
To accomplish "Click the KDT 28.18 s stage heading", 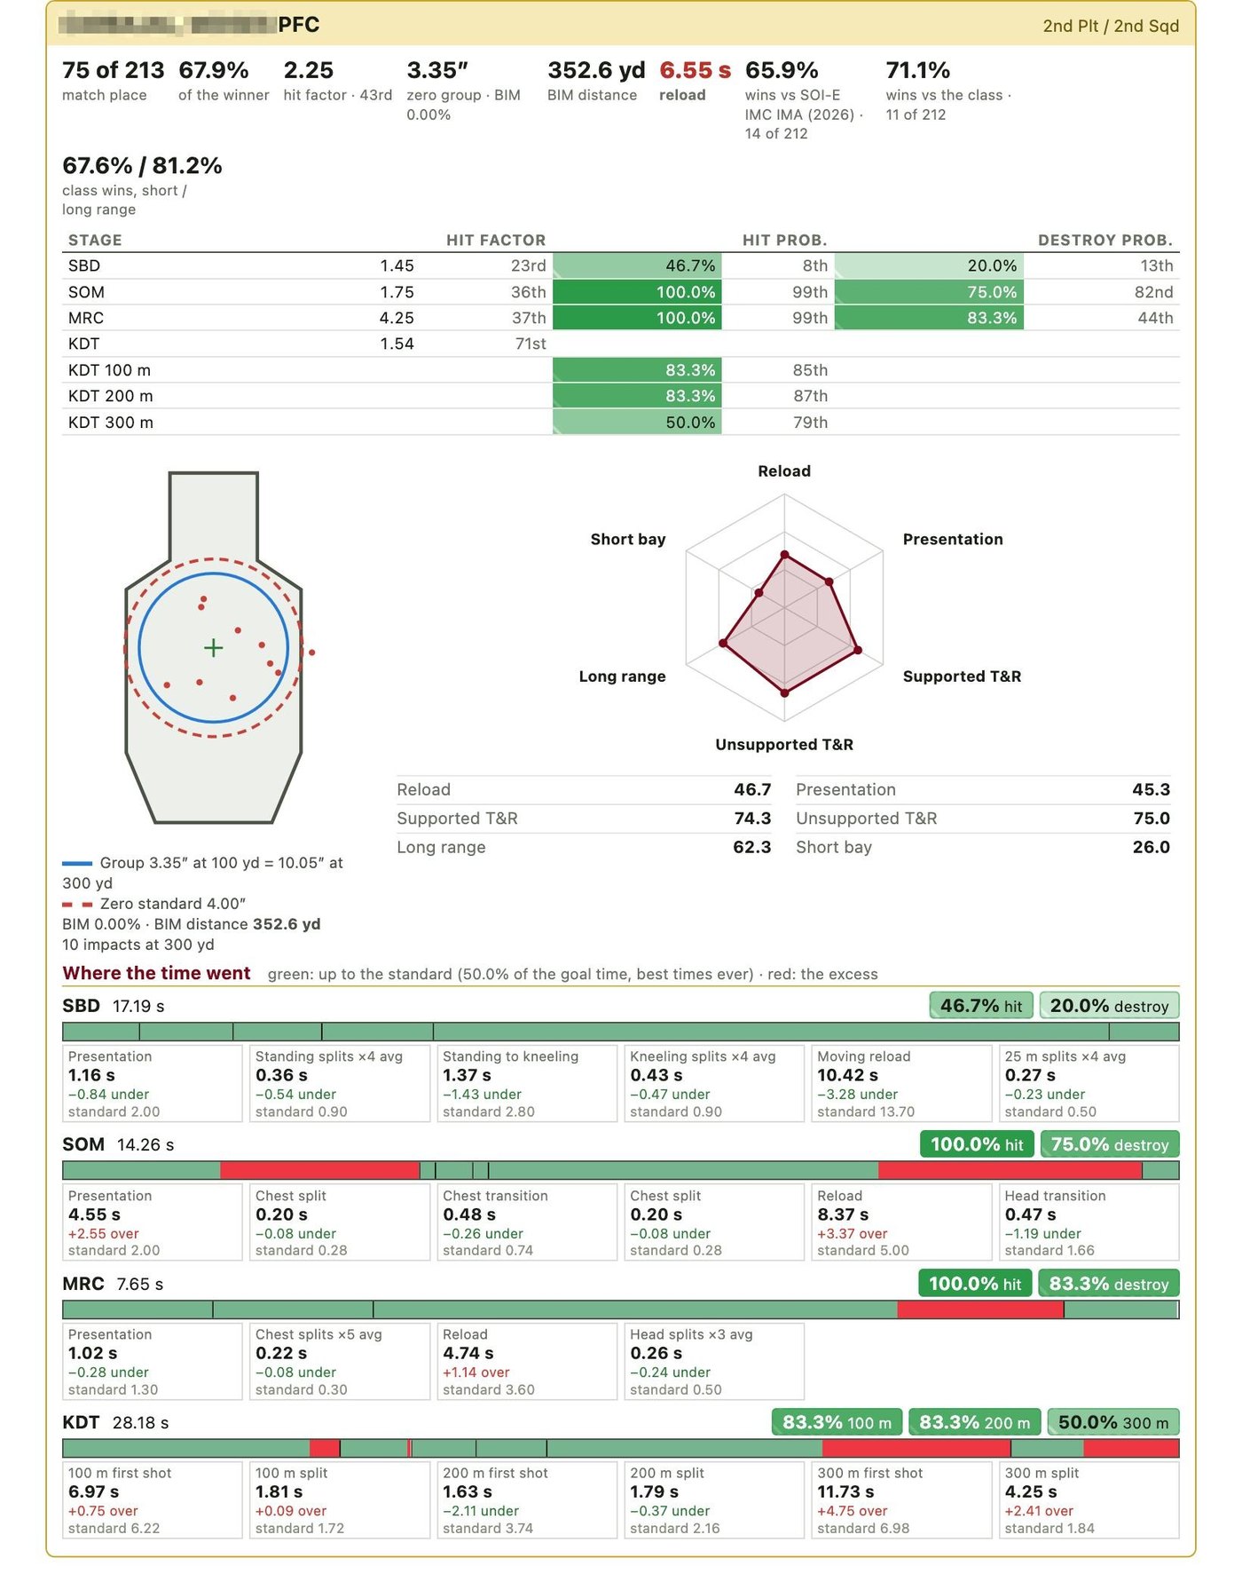I will point(115,1422).
